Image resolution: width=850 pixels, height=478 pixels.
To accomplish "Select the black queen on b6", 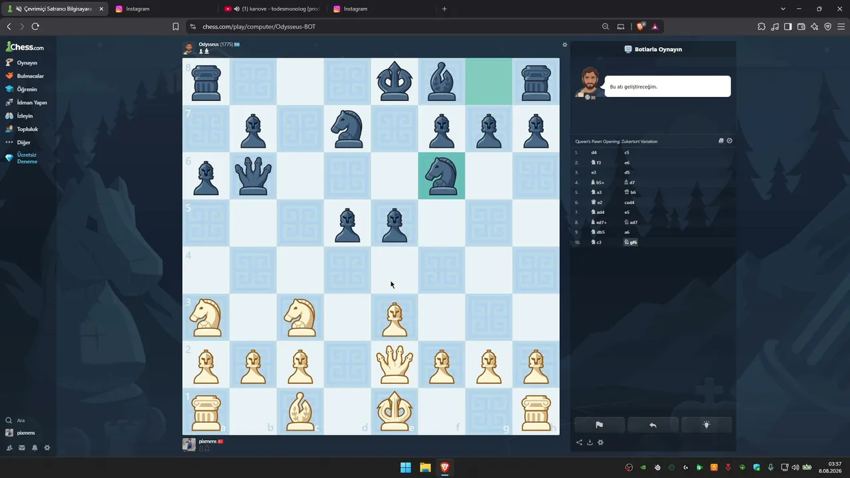I will [x=253, y=176].
